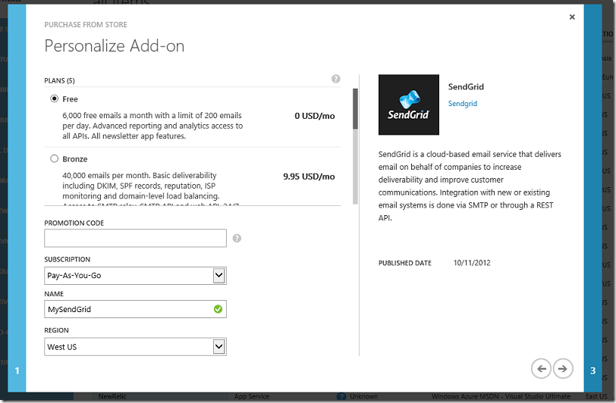Viewport: 616px width, 403px height.
Task: Click the SendGrid logo thumbnail
Action: point(409,105)
